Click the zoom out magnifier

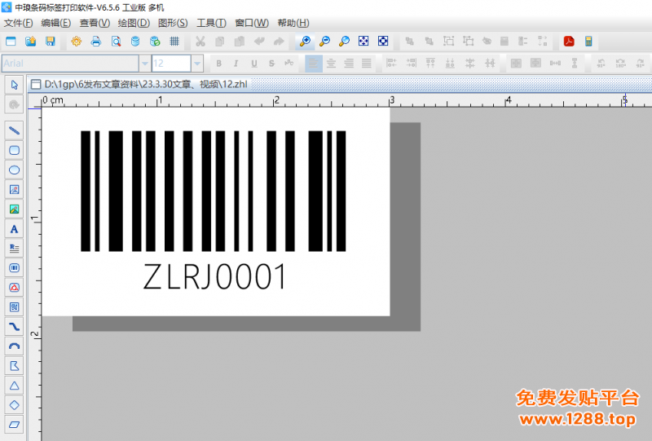pyautogui.click(x=324, y=42)
